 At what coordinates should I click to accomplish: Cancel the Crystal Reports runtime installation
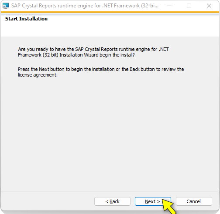point(194,201)
